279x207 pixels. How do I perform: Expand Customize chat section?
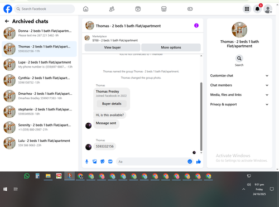point(239,75)
